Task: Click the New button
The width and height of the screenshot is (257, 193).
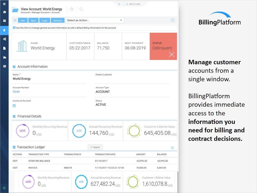Action: (x=33, y=21)
